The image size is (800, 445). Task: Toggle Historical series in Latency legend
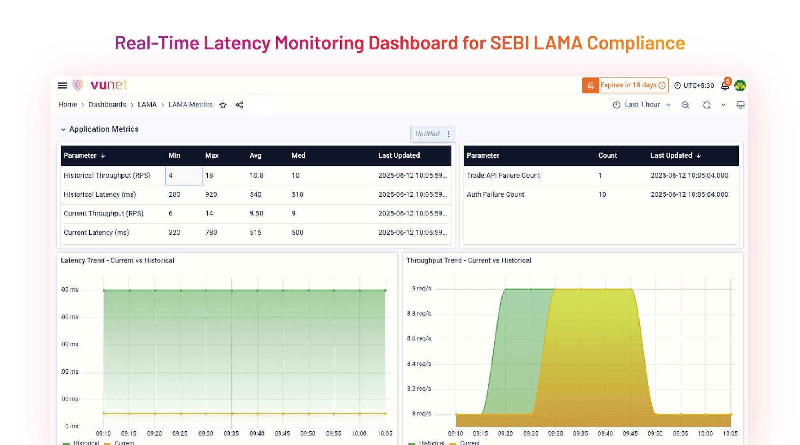[86, 443]
